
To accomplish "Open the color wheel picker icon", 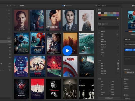I will point(118,19).
